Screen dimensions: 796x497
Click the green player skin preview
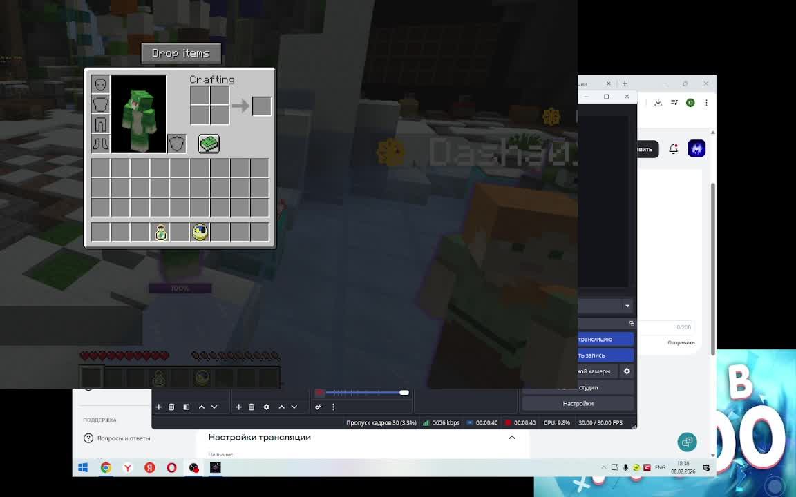pyautogui.click(x=139, y=114)
